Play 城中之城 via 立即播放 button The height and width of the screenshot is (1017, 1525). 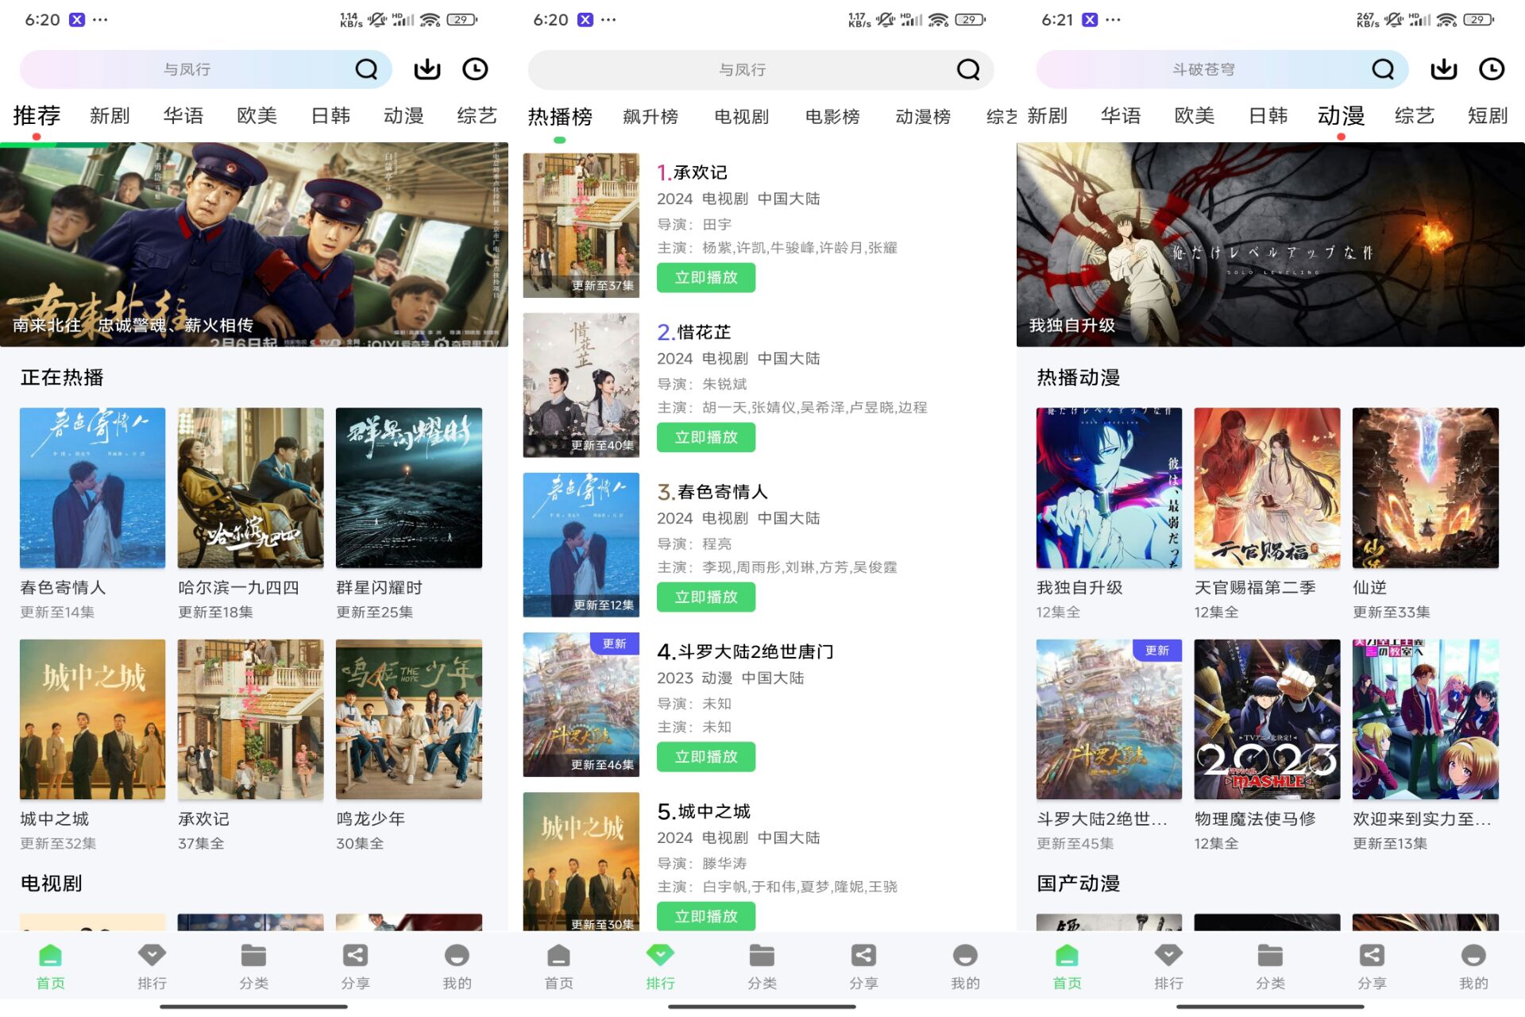pyautogui.click(x=705, y=916)
